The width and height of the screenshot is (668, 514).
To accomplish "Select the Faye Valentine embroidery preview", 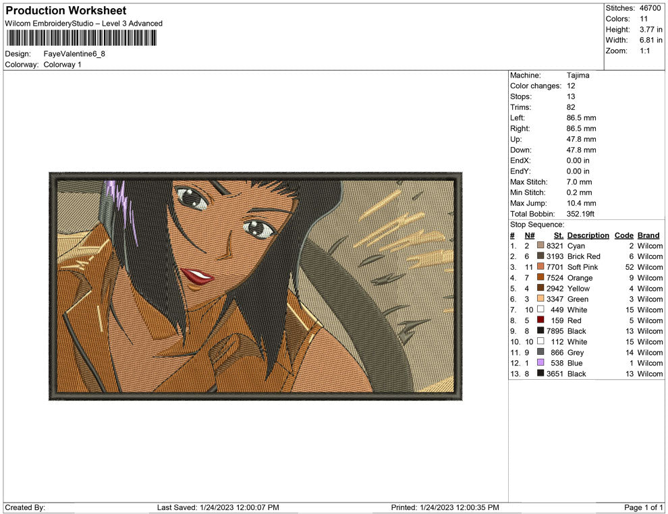I will click(255, 285).
